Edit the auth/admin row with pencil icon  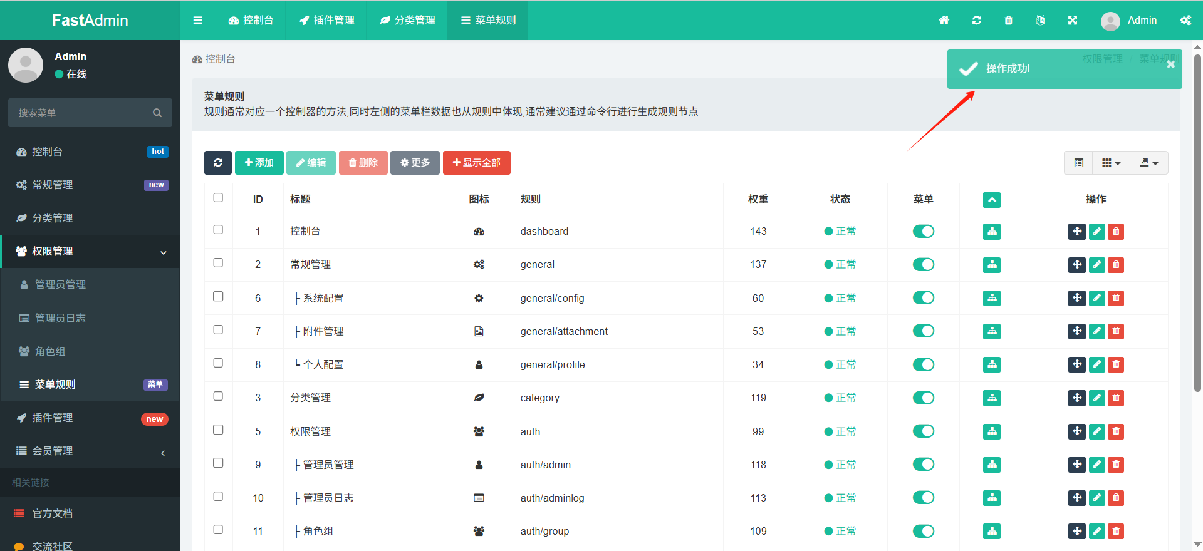click(1097, 465)
